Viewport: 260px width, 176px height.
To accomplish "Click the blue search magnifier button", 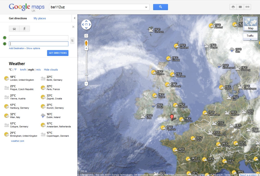I will (160, 7).
